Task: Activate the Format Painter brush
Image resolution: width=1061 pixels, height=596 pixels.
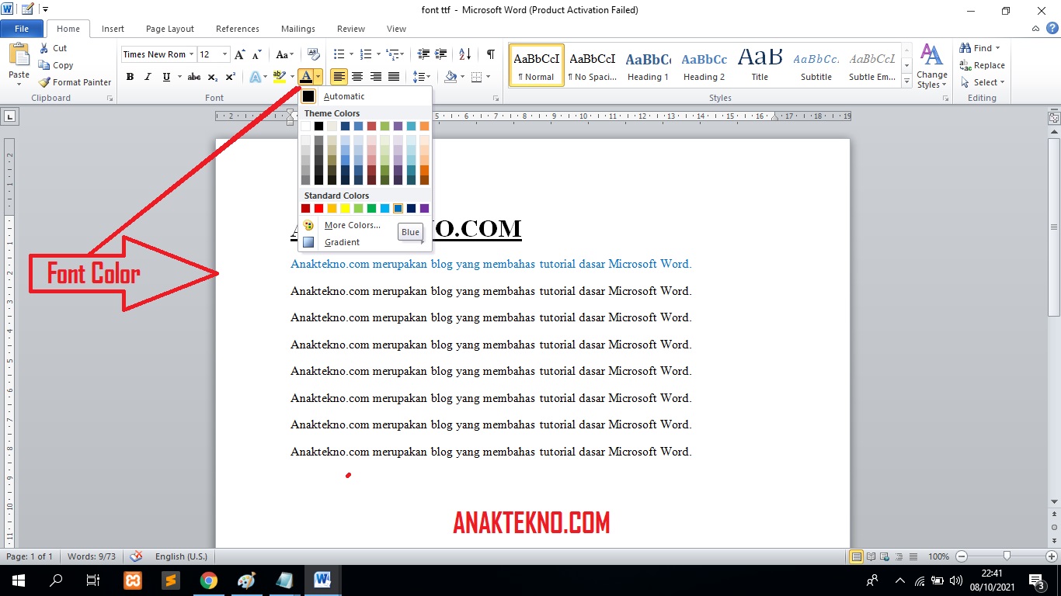Action: (x=44, y=82)
